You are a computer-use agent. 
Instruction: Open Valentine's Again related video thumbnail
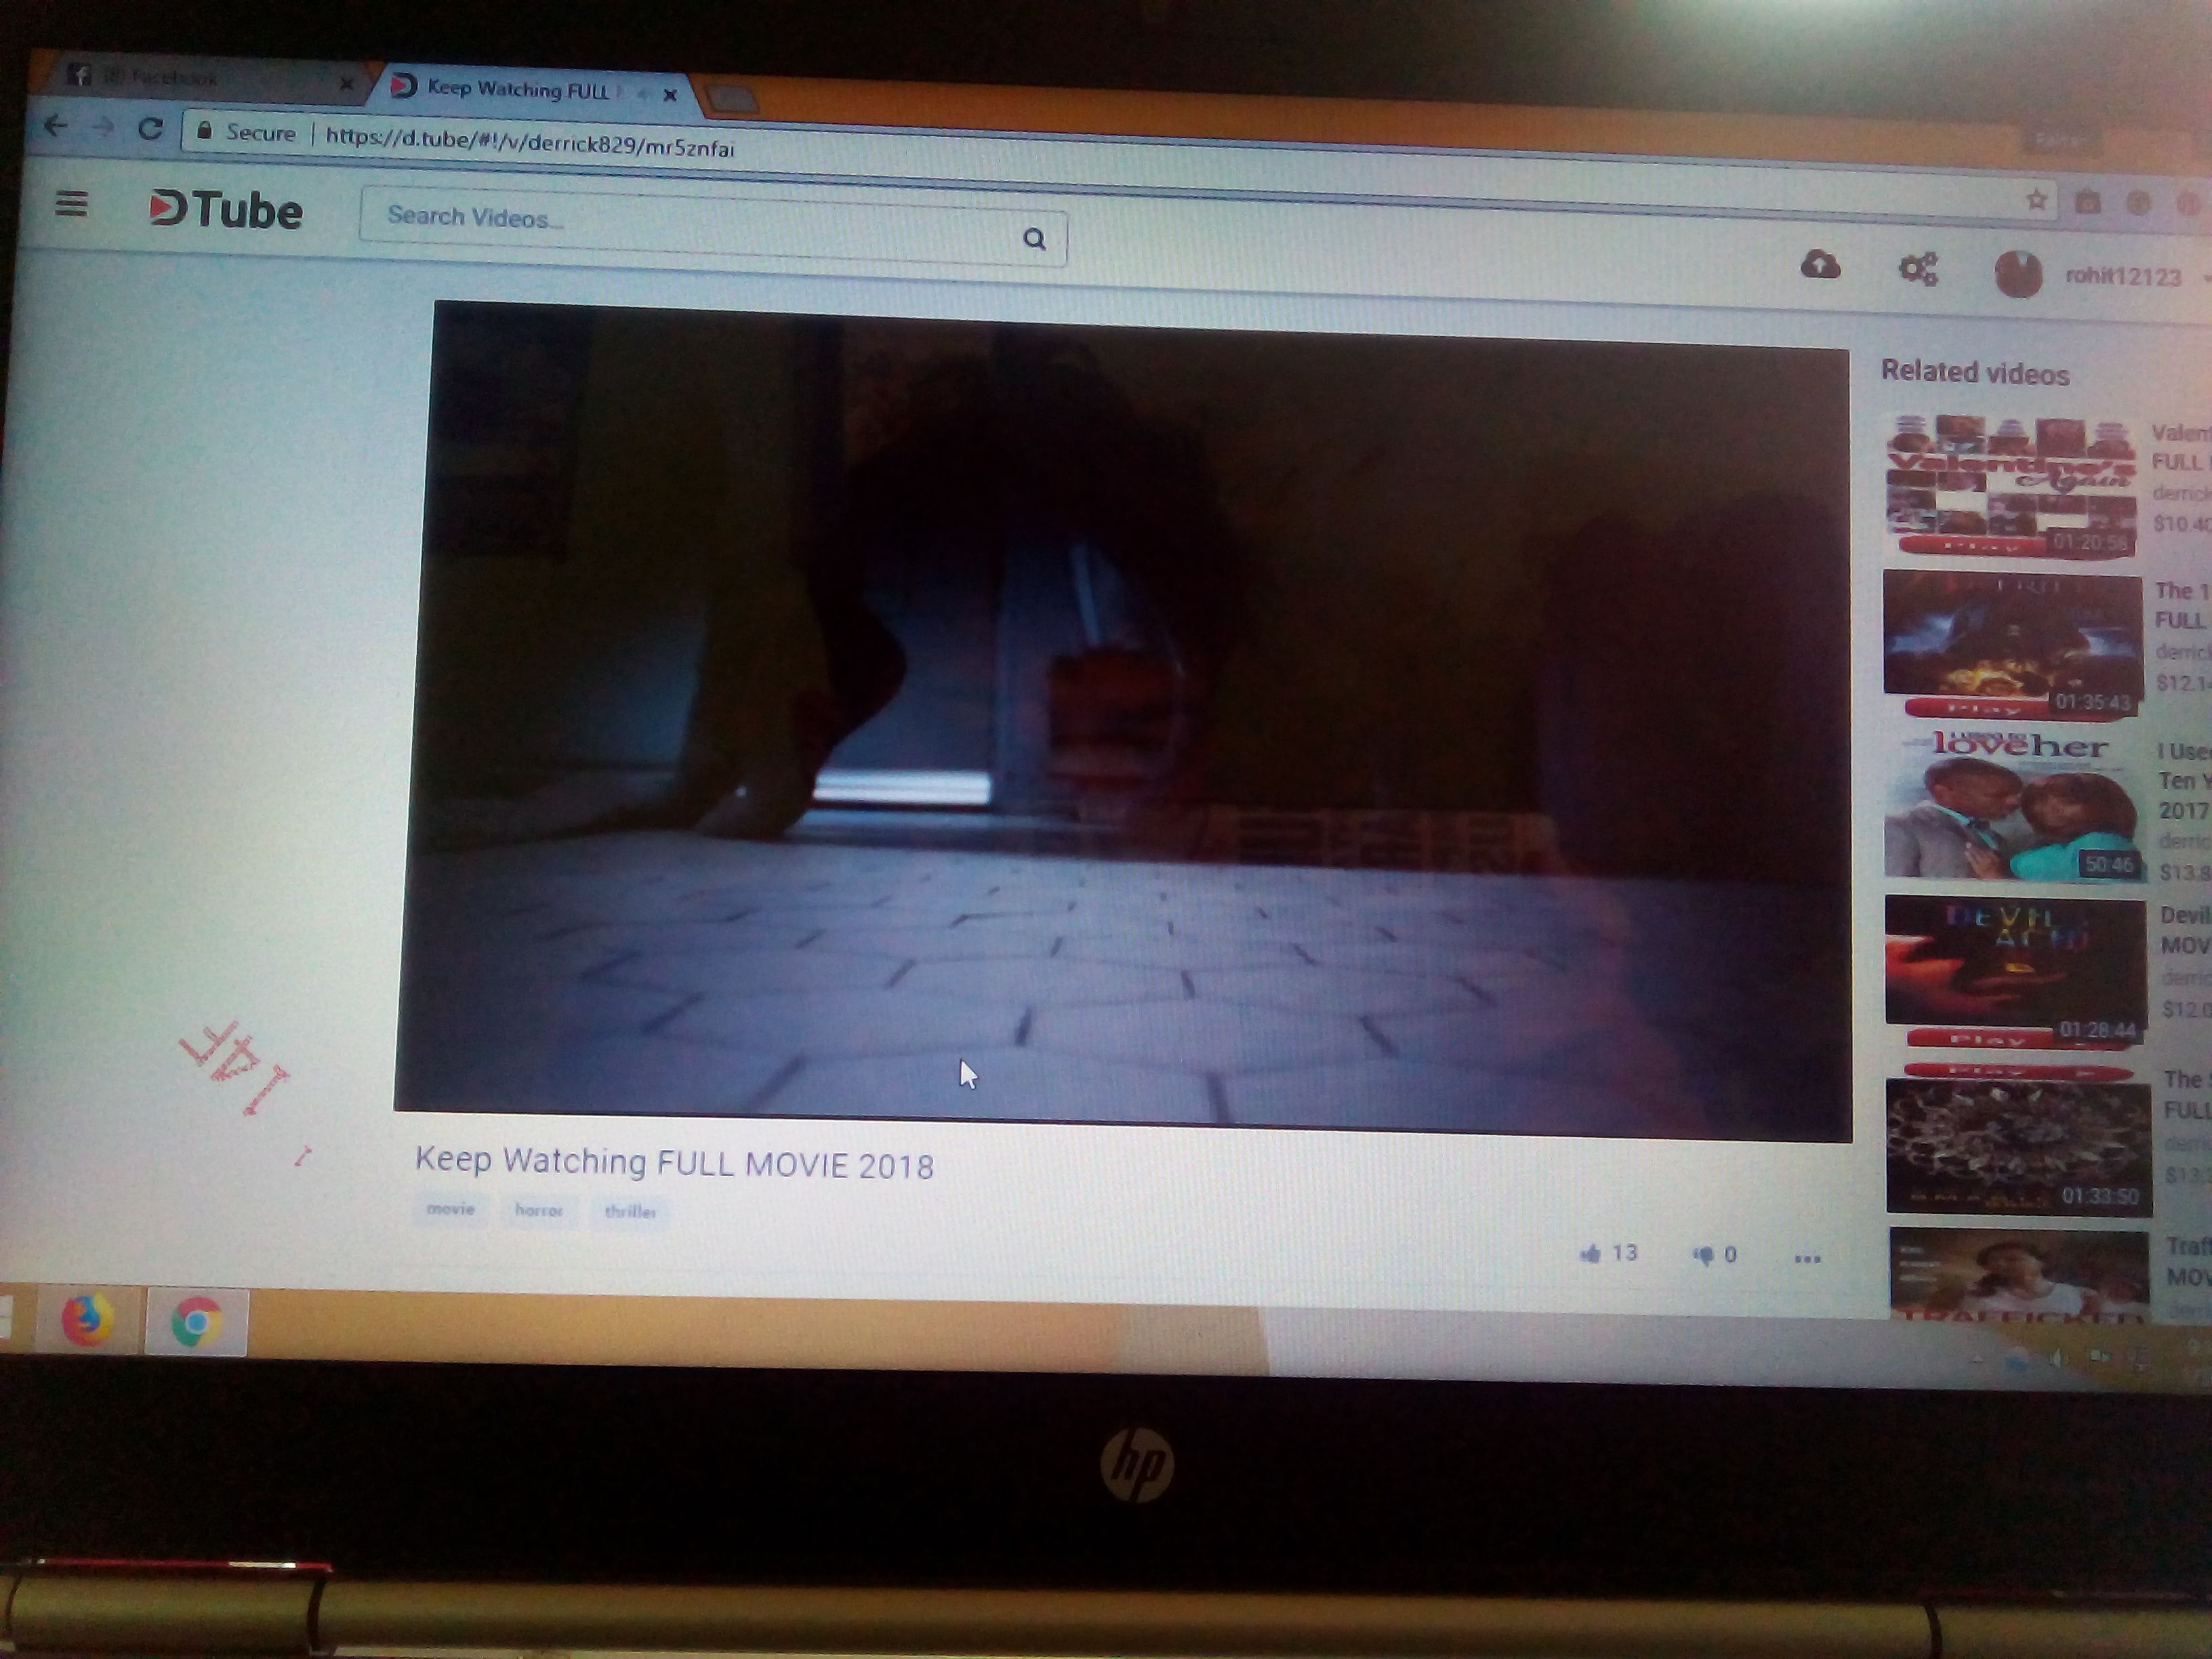pos(2011,486)
